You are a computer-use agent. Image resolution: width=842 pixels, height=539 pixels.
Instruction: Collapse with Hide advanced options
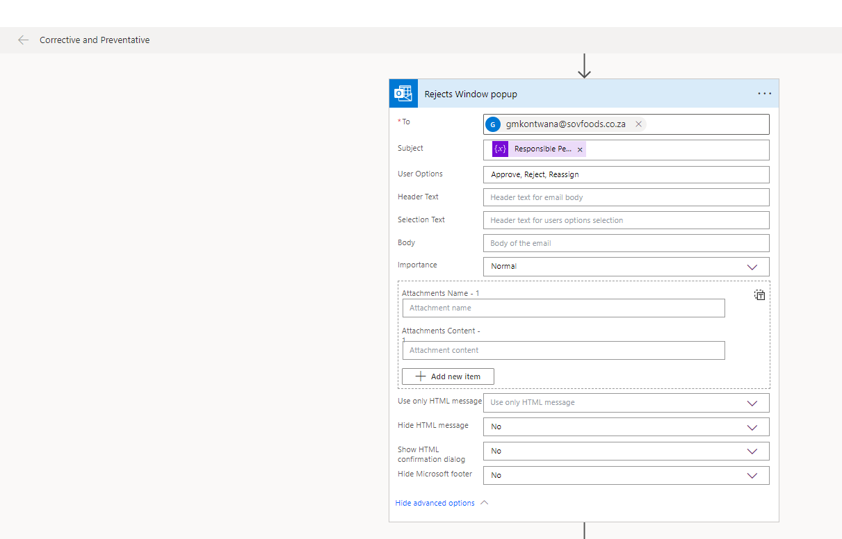tap(442, 503)
